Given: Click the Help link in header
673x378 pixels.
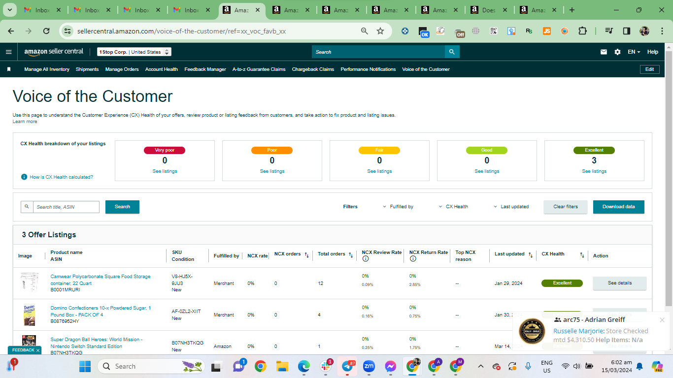Looking at the screenshot, I should [x=652, y=52].
